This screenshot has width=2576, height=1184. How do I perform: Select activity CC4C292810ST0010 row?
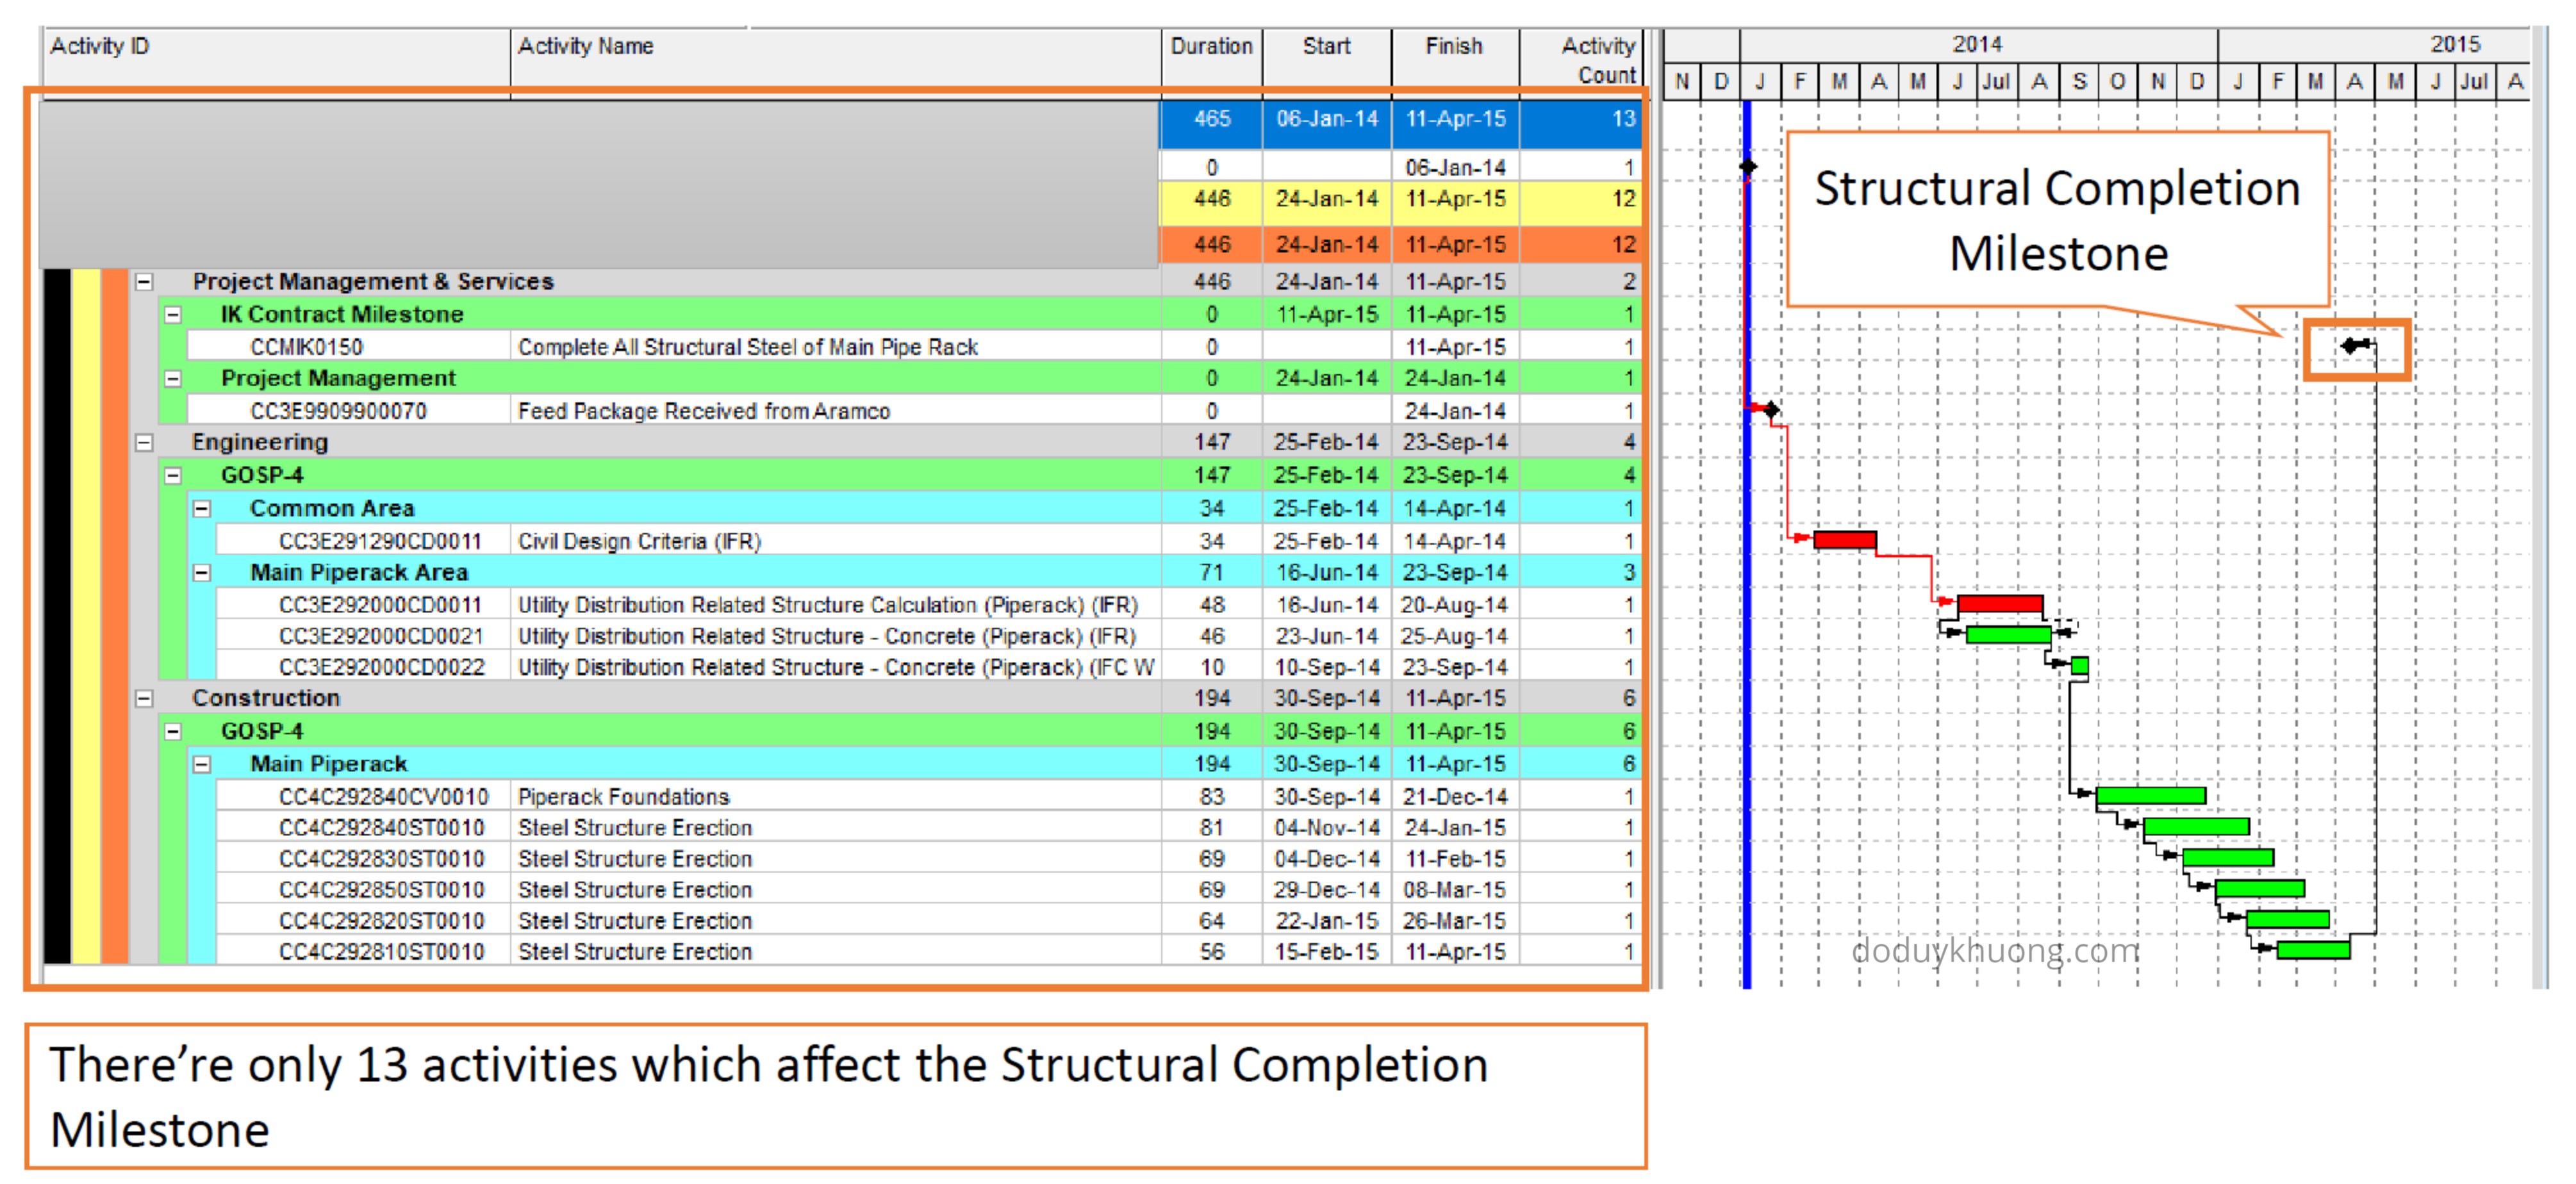pos(381,952)
